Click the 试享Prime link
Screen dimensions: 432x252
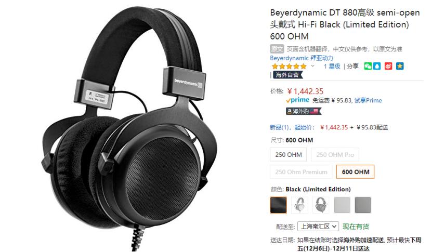click(368, 100)
